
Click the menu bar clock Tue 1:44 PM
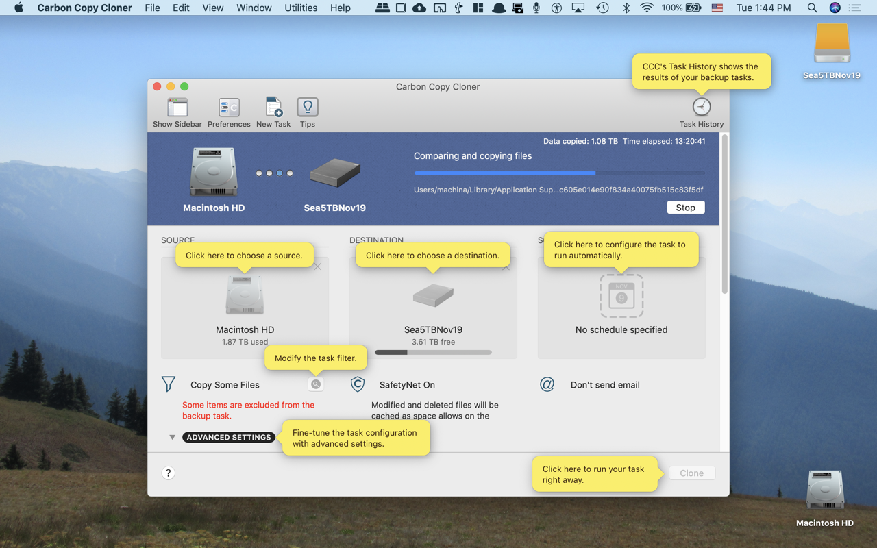coord(763,8)
